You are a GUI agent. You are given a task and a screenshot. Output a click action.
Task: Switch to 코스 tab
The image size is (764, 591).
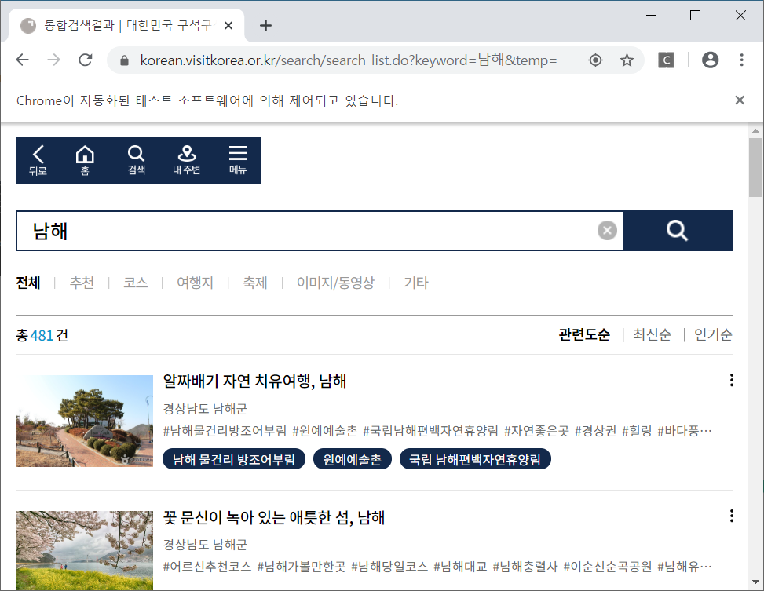click(x=136, y=283)
